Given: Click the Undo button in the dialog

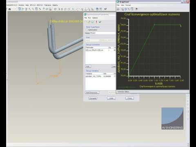Looking at the screenshot, I should click(111, 98).
